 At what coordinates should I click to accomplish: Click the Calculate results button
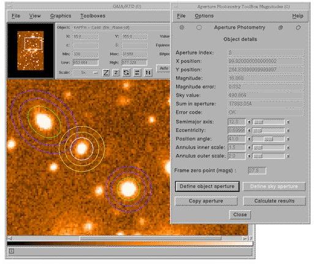pos(274,201)
